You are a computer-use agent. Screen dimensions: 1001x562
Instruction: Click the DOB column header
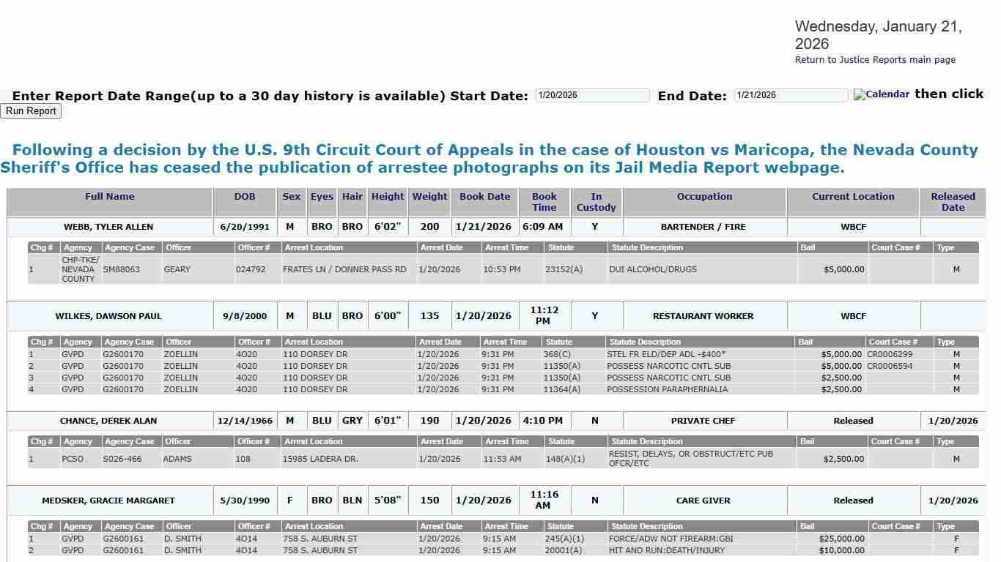point(244,196)
